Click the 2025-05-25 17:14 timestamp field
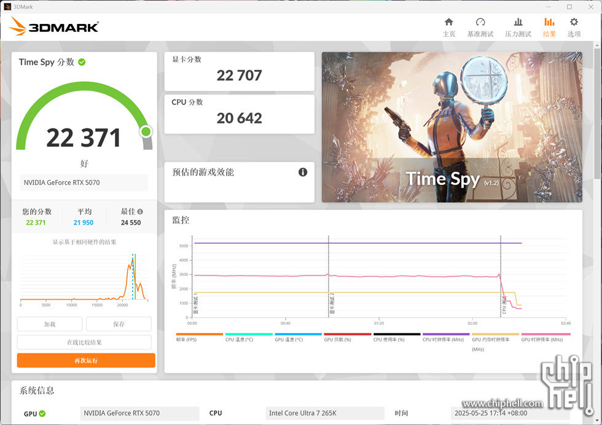This screenshot has width=602, height=425. 510,413
